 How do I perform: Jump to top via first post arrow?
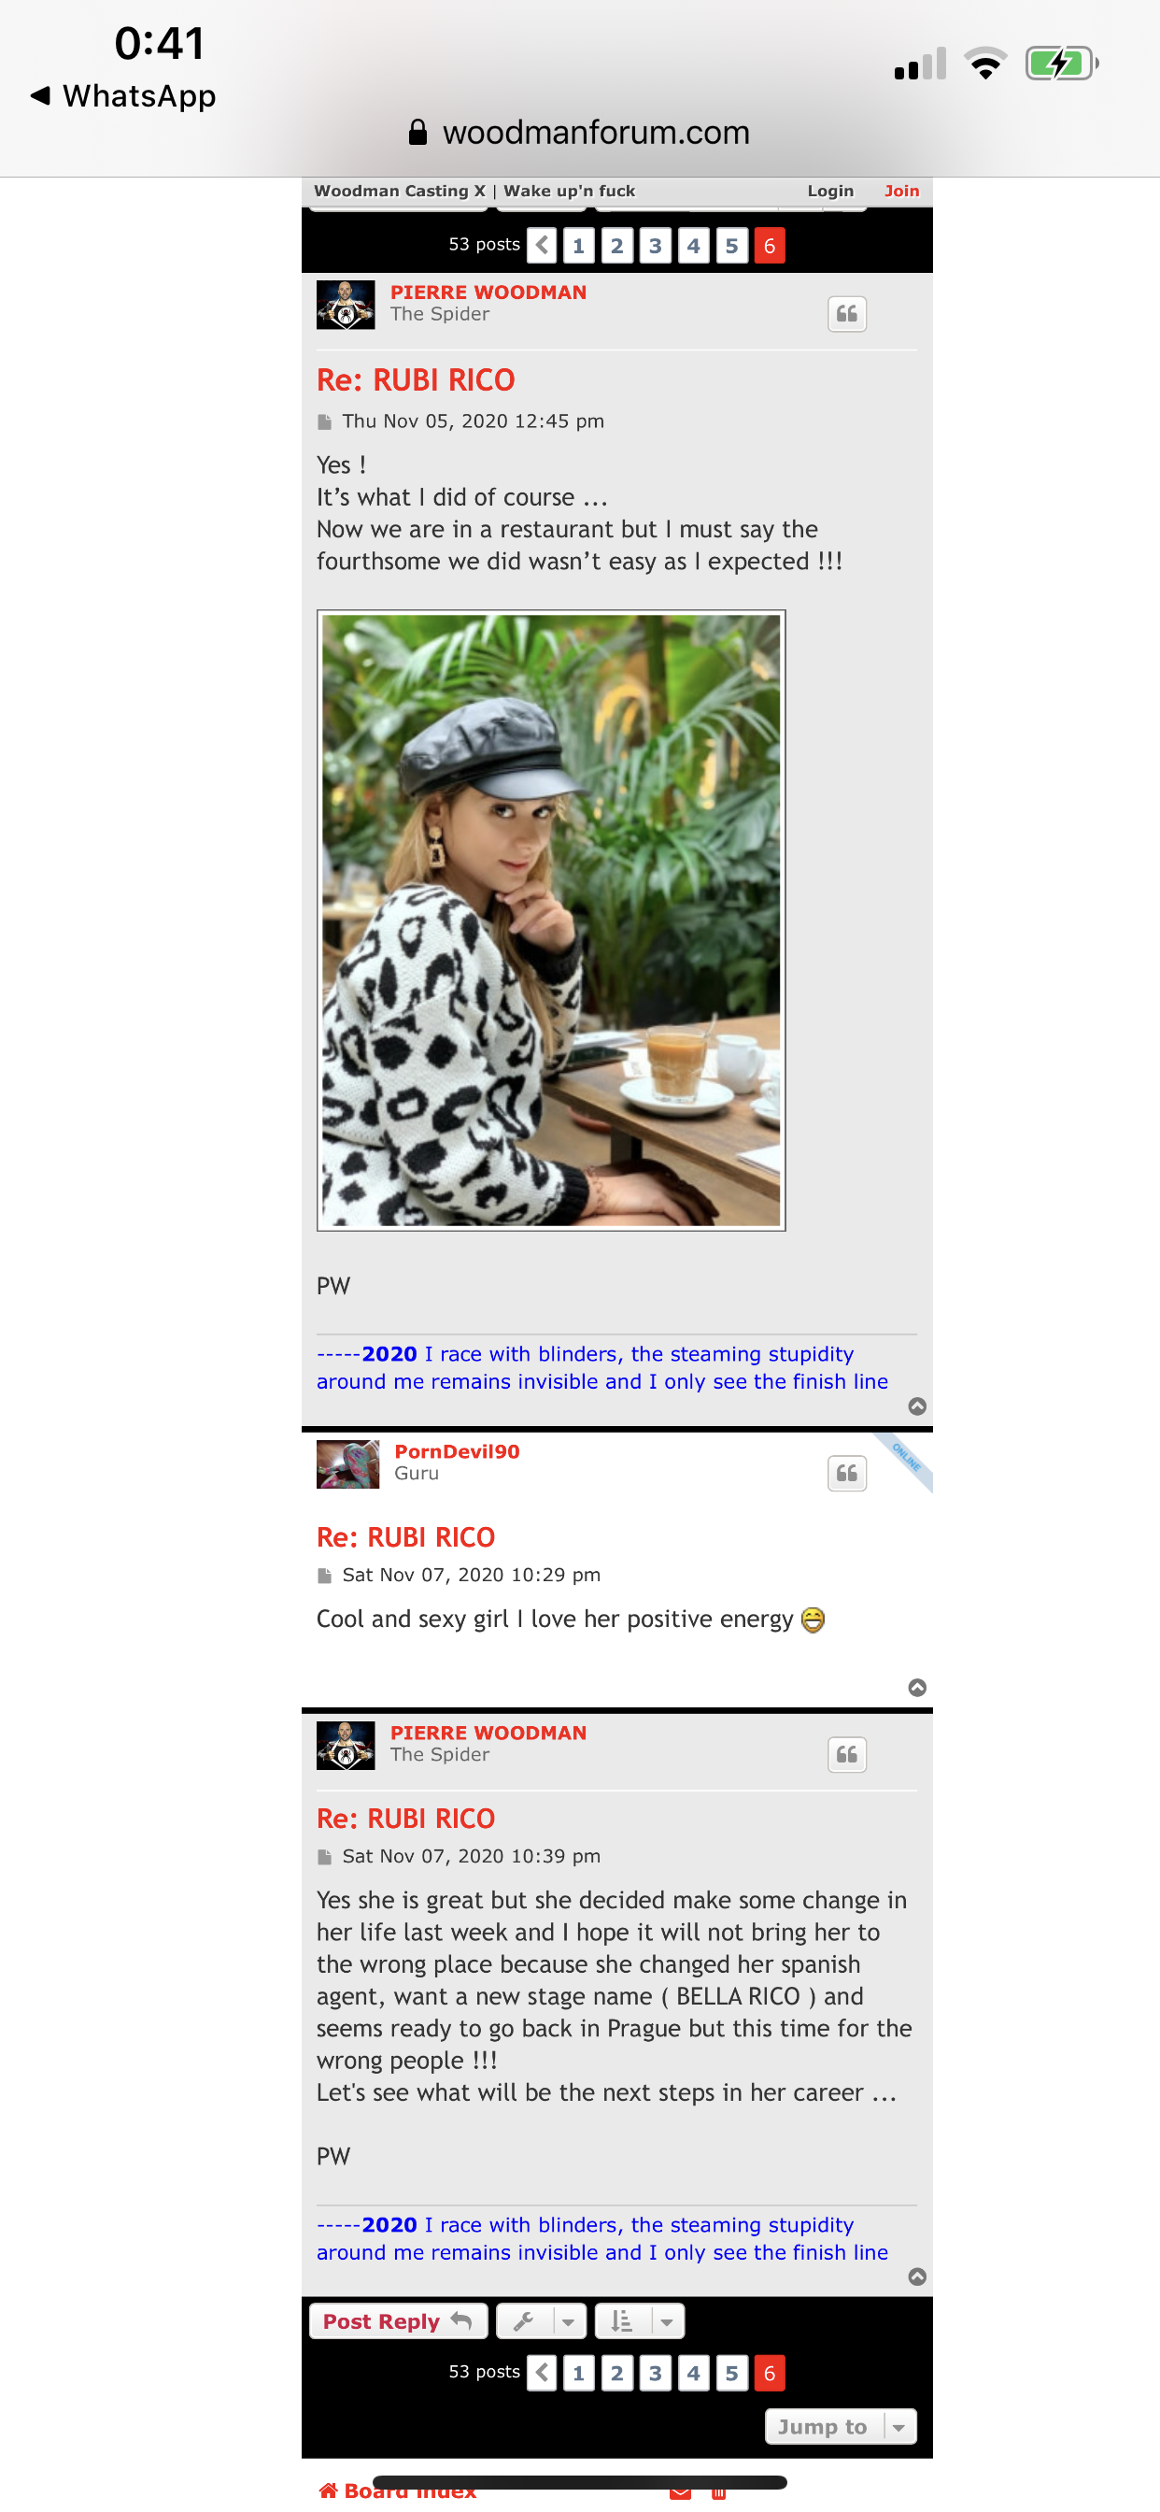(x=916, y=1406)
